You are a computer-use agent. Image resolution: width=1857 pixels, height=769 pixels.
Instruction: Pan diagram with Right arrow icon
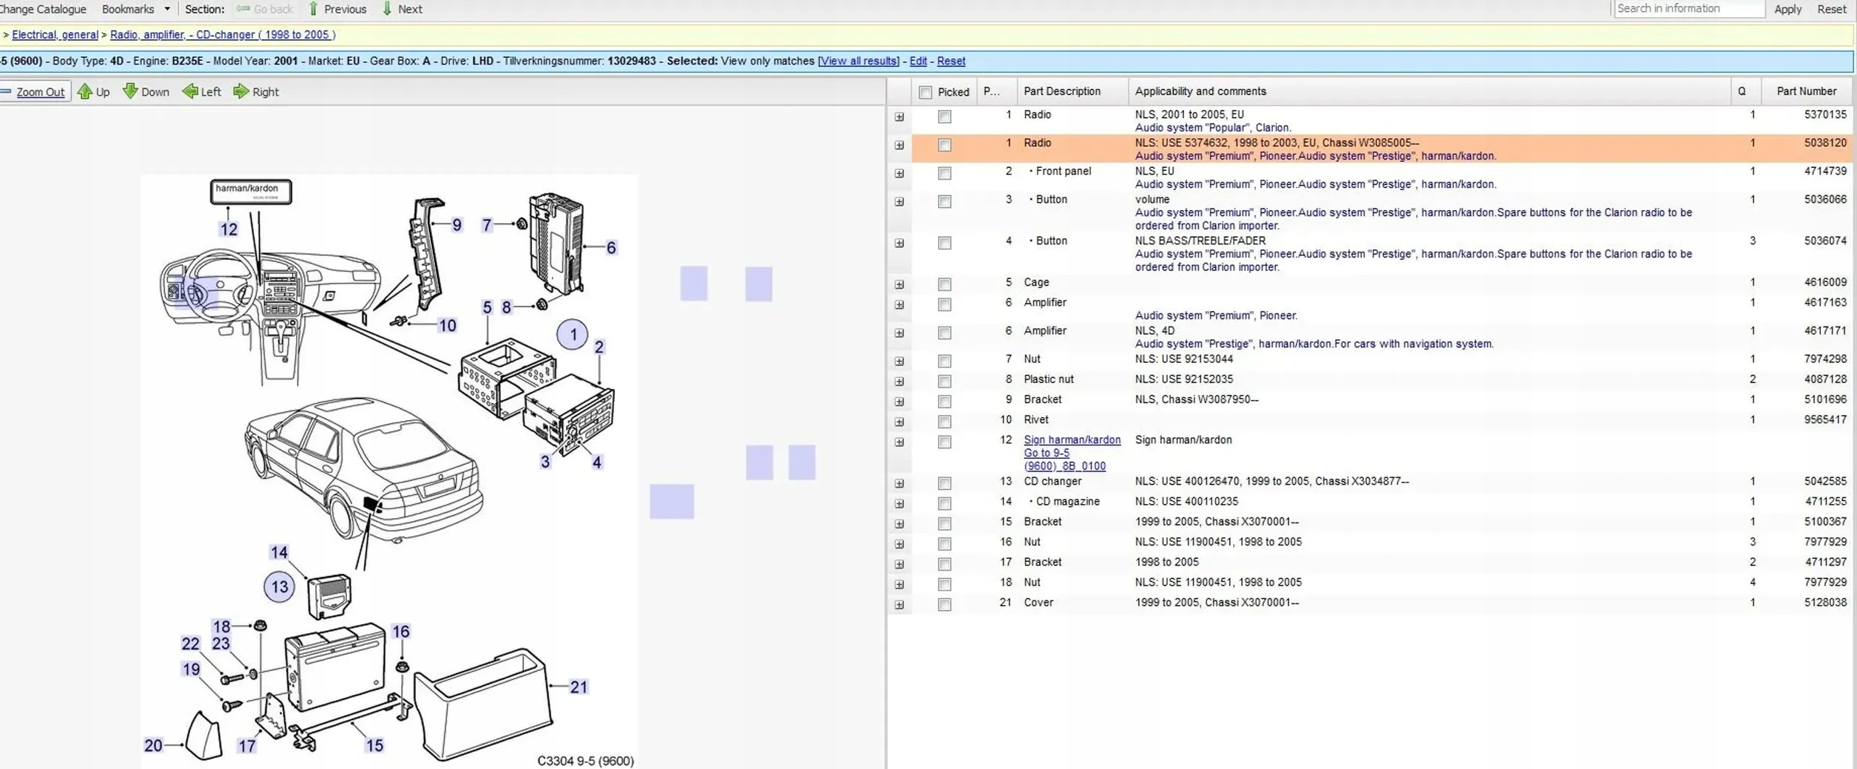241,91
